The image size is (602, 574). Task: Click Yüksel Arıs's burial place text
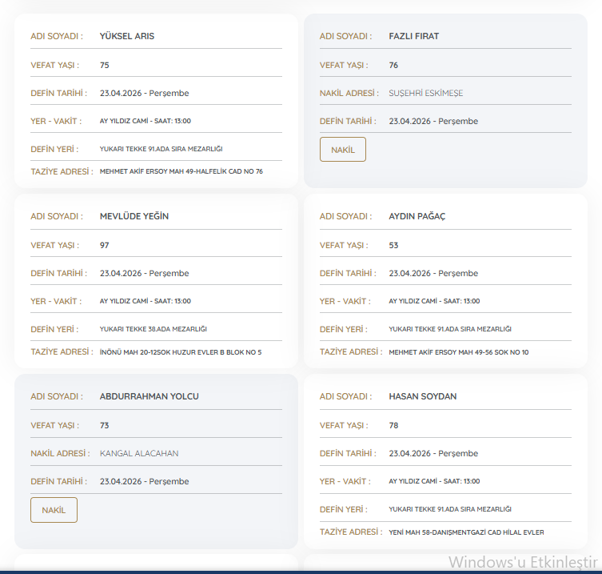tap(161, 149)
